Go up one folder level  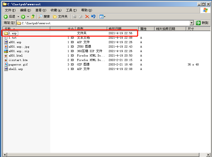(x=33, y=17)
